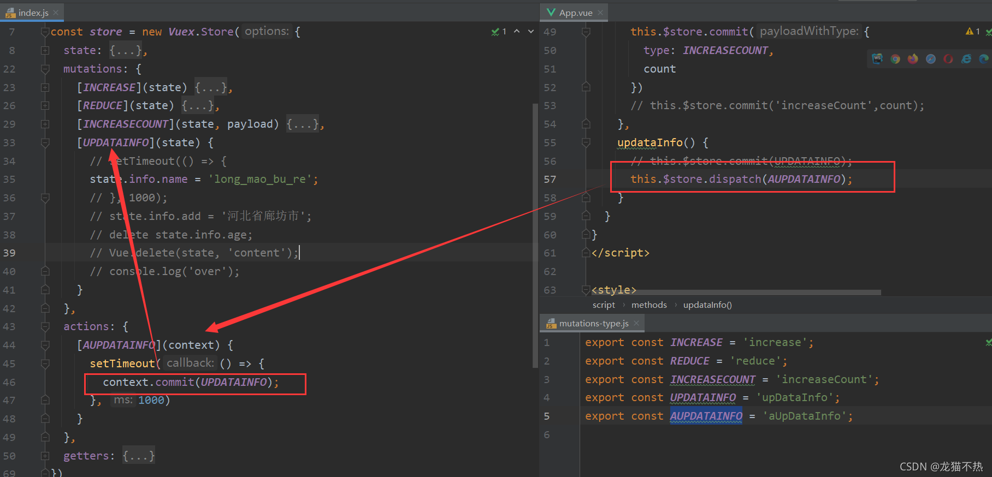Collapse the store definition on line 7
This screenshot has width=992, height=477.
[45, 32]
